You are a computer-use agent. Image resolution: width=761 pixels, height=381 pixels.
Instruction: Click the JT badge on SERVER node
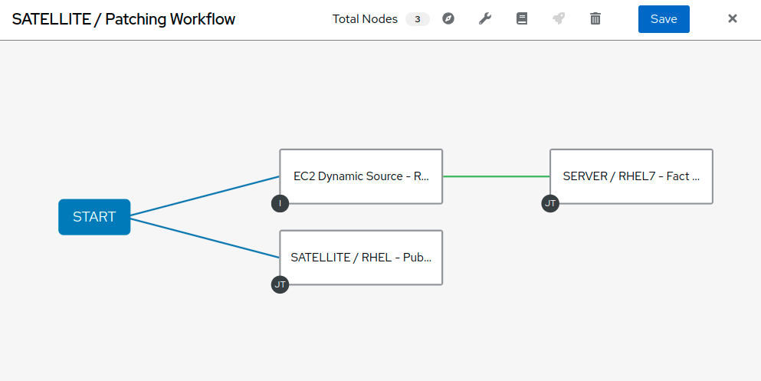pos(550,203)
